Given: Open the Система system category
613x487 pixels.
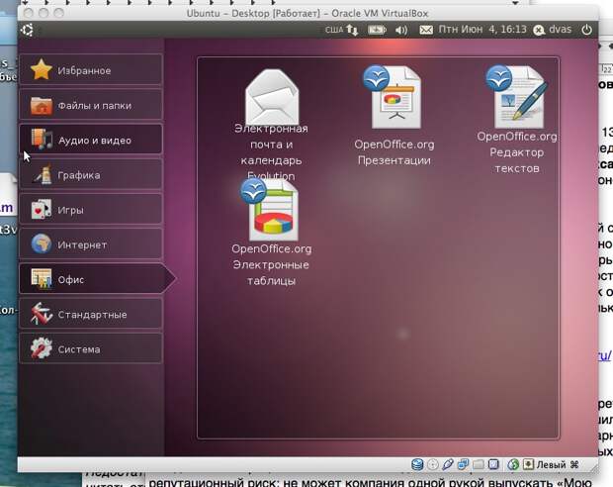Looking at the screenshot, I should click(x=91, y=348).
